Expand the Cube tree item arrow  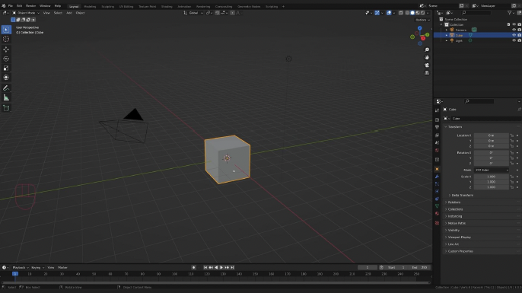coord(447,35)
